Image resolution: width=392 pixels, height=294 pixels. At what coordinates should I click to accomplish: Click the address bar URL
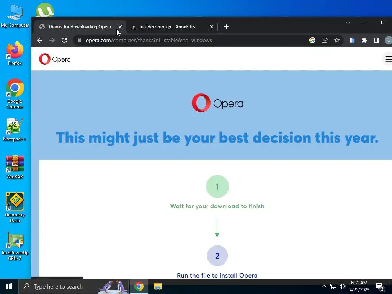coord(149,40)
